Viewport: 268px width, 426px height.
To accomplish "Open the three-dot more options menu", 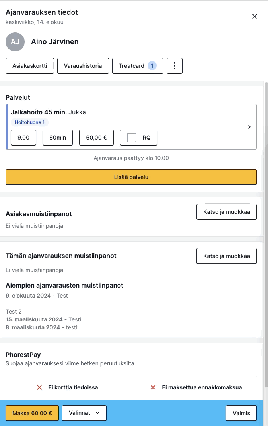I will [x=174, y=66].
